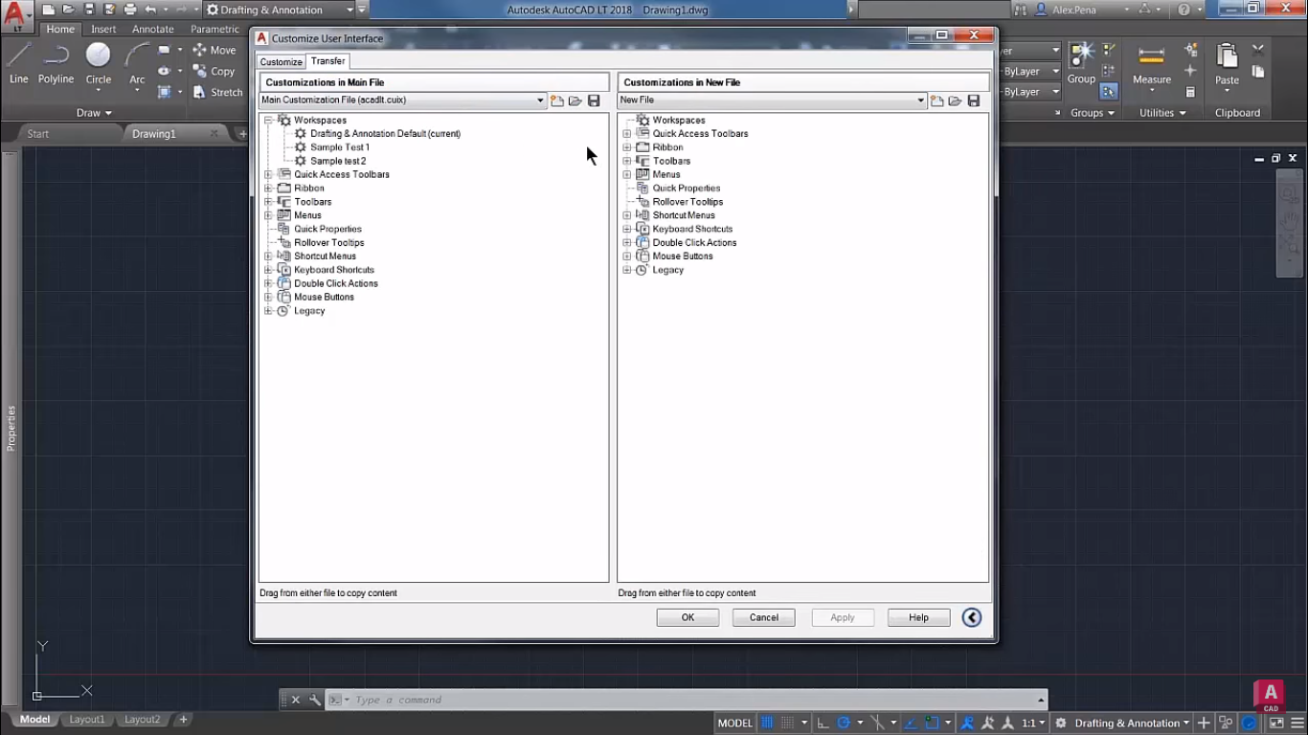
Task: Click the wrench icon on the command line
Action: pyautogui.click(x=314, y=700)
